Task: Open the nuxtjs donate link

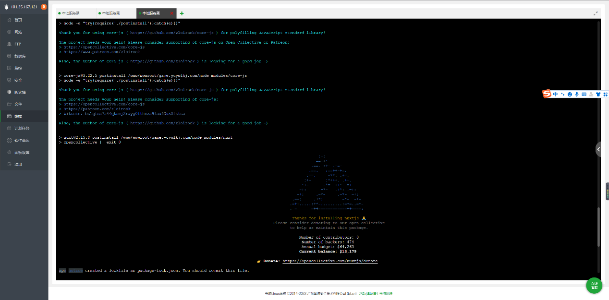Action: click(x=329, y=261)
